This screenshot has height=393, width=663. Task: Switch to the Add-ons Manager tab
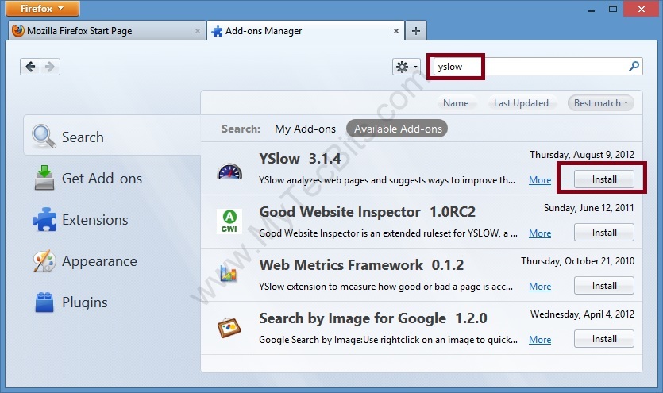click(305, 31)
